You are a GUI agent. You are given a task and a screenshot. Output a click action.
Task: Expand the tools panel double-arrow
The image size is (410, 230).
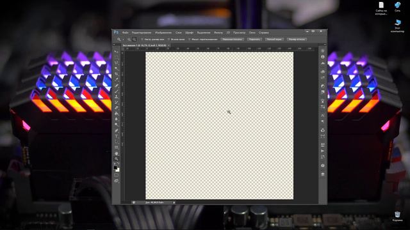click(x=114, y=45)
